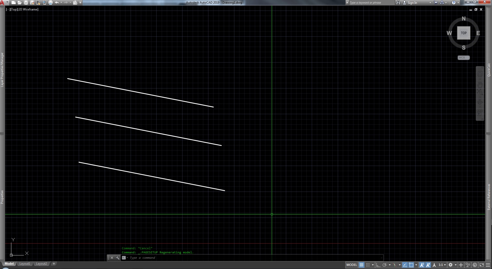This screenshot has height=269, width=492.
Task: Customize the command line via wrench icon
Action: coord(118,258)
